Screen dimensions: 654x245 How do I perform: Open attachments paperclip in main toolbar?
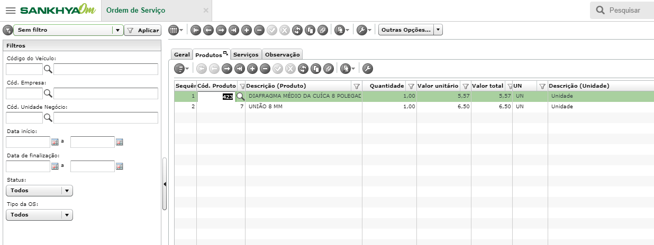coord(323,30)
